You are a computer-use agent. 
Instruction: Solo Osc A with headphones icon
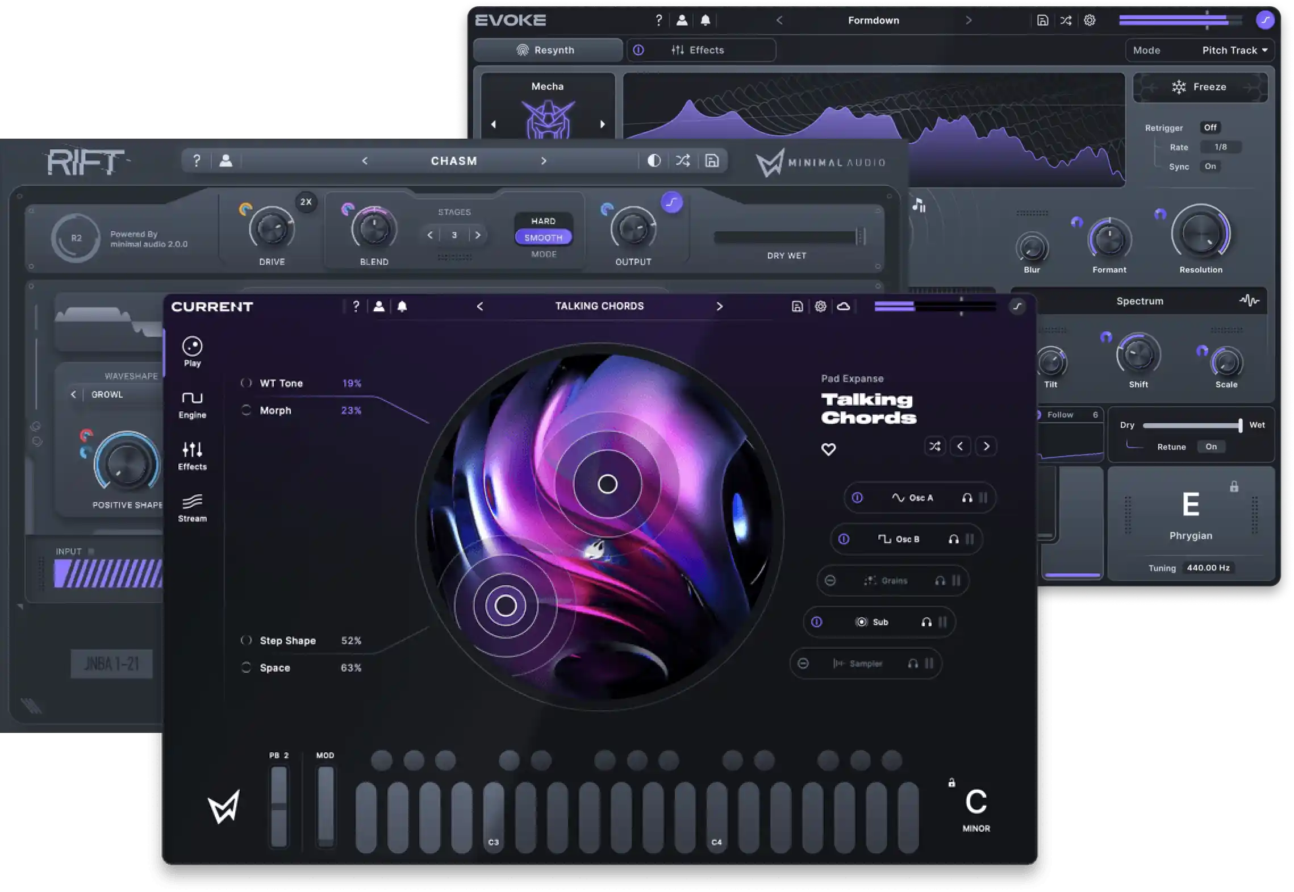[x=967, y=498]
